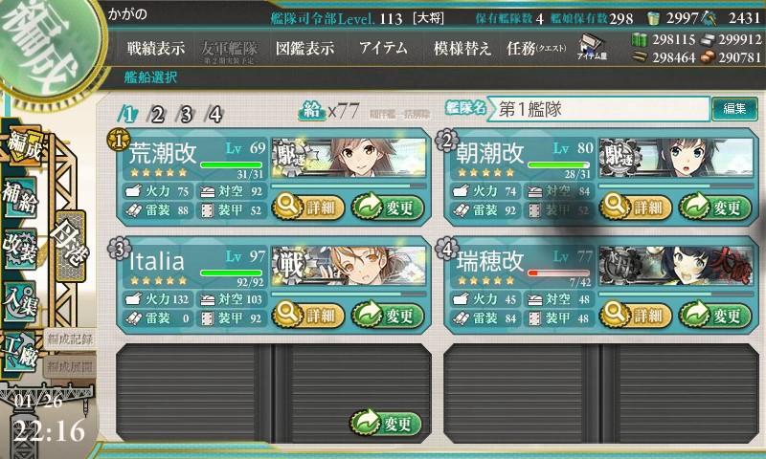Open the 編成 fleet composition sidebar icon
Viewport: 766px width, 459px height.
[22, 146]
